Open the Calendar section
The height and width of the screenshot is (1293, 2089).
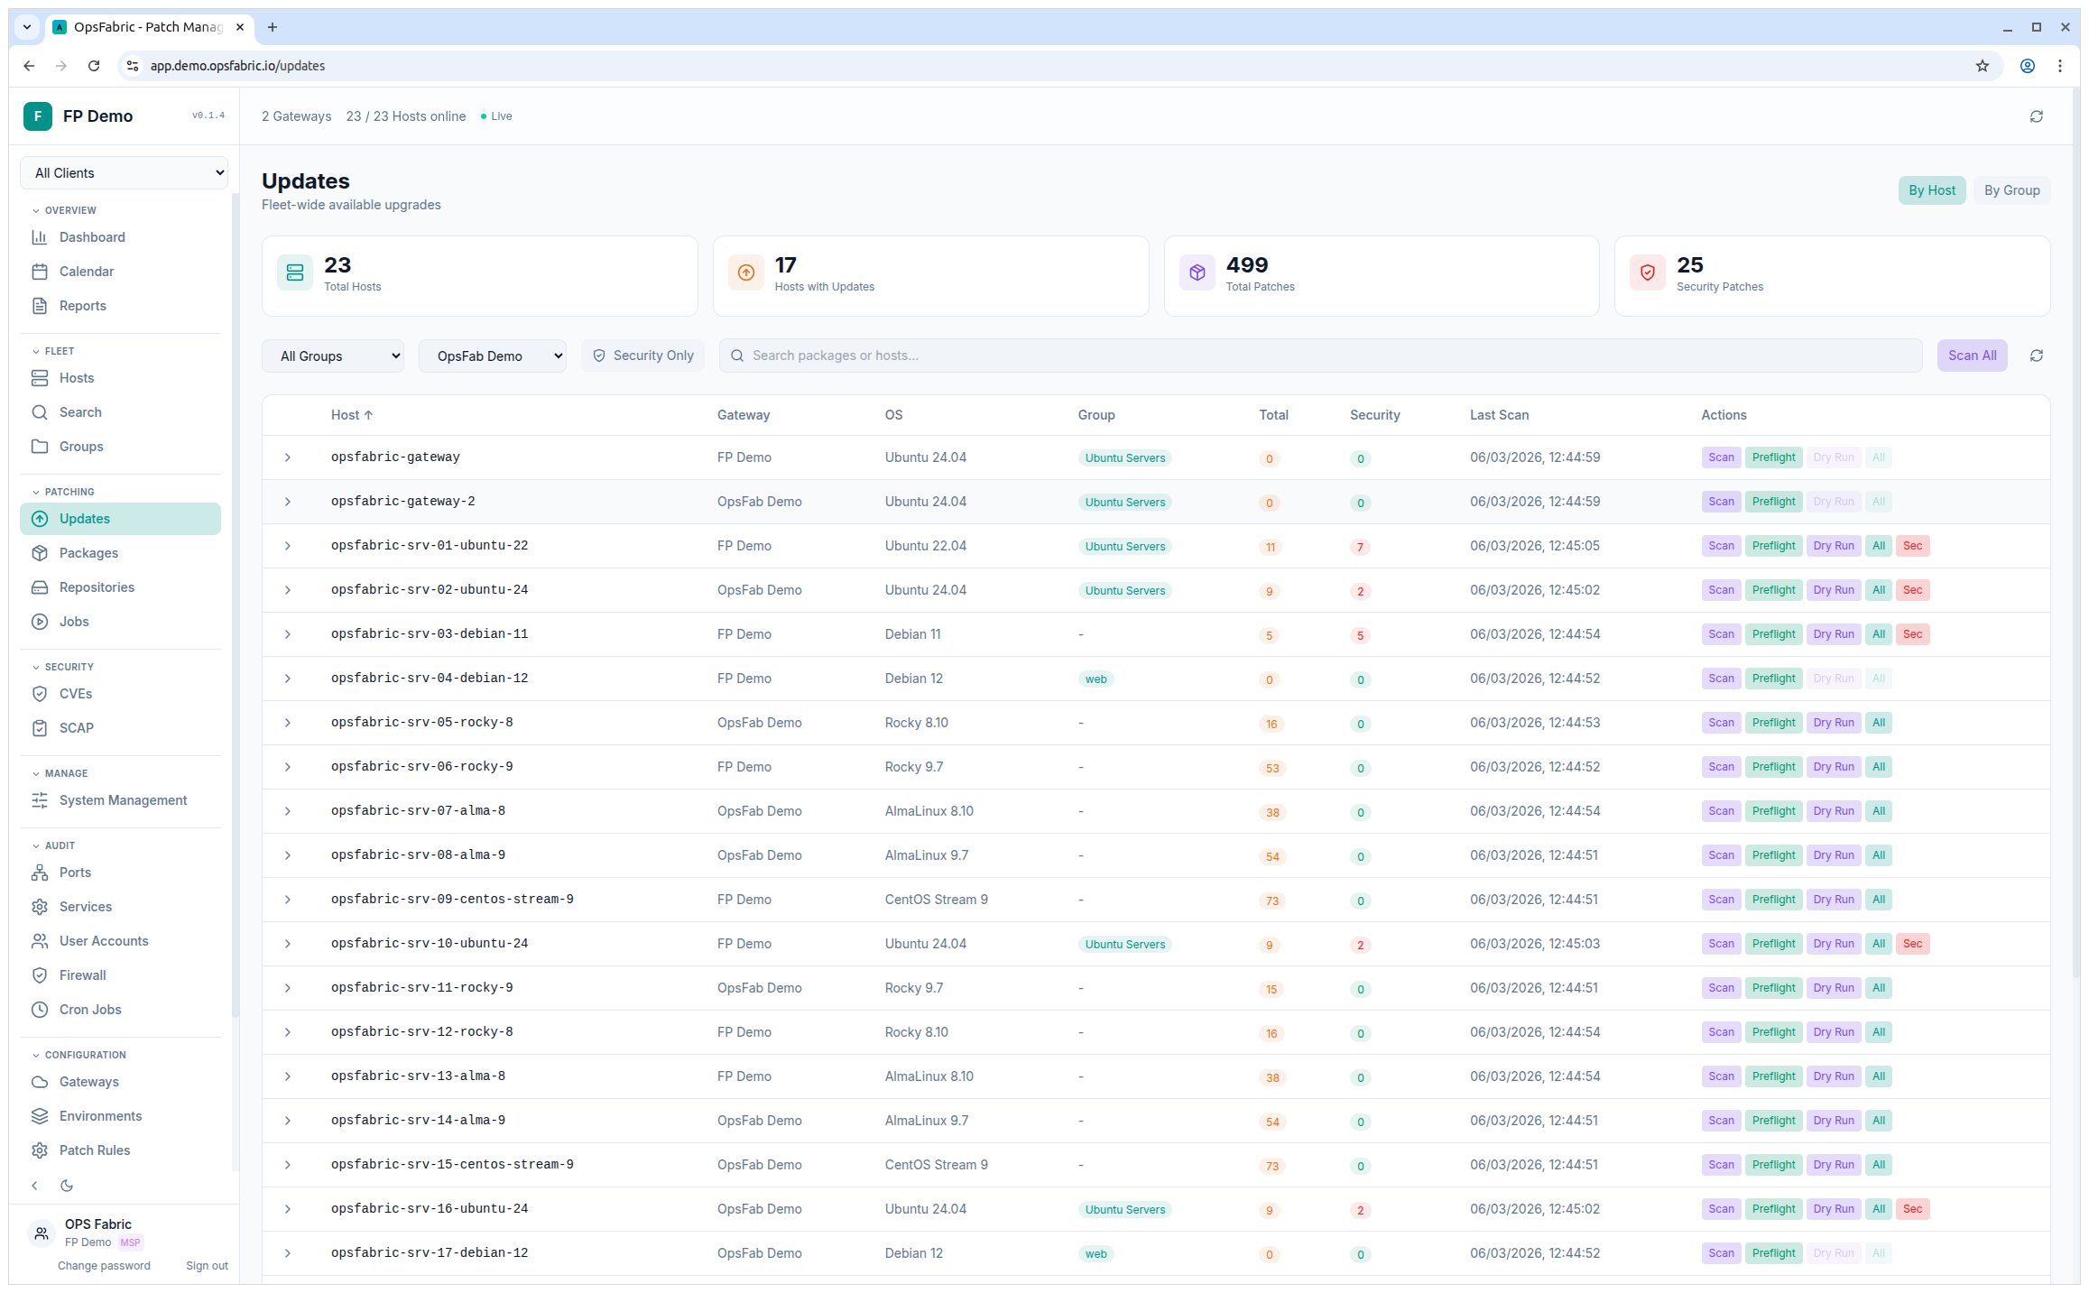(x=86, y=271)
